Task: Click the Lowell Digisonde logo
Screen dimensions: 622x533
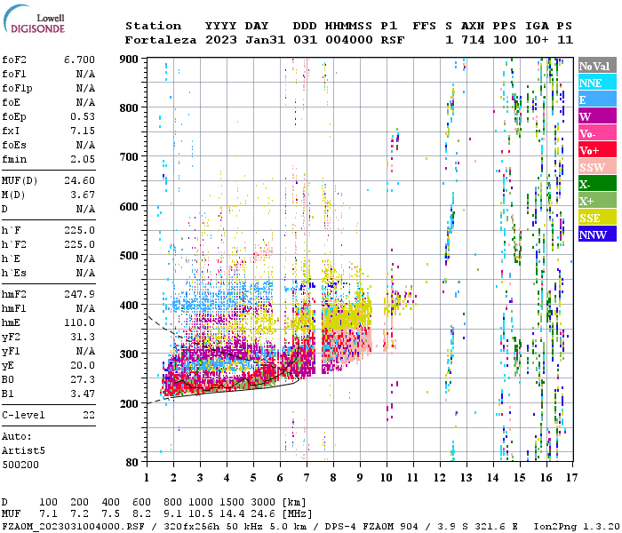Action: coord(34,20)
